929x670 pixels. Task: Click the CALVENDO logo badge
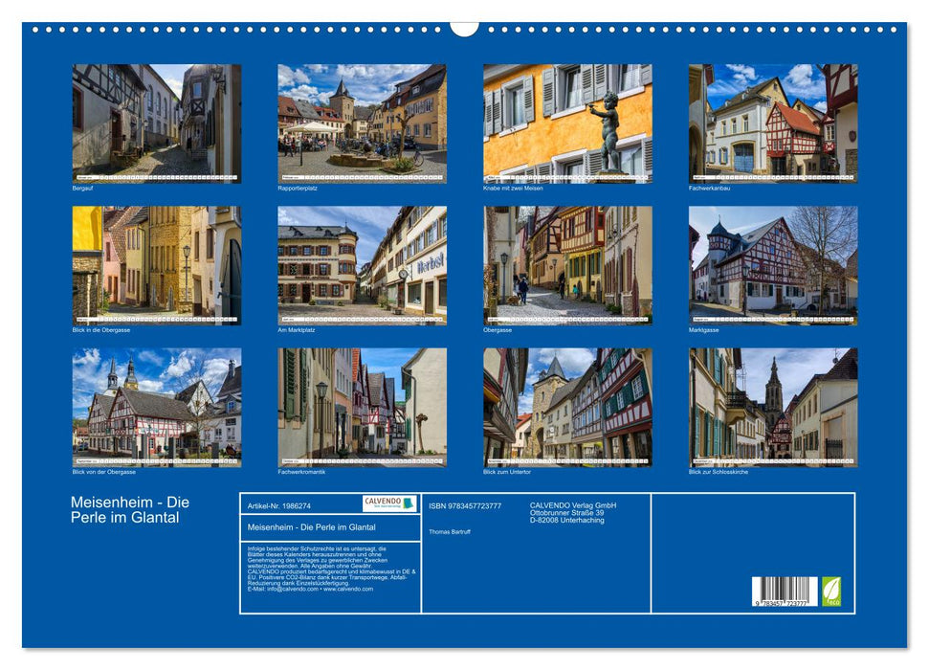pos(388,503)
